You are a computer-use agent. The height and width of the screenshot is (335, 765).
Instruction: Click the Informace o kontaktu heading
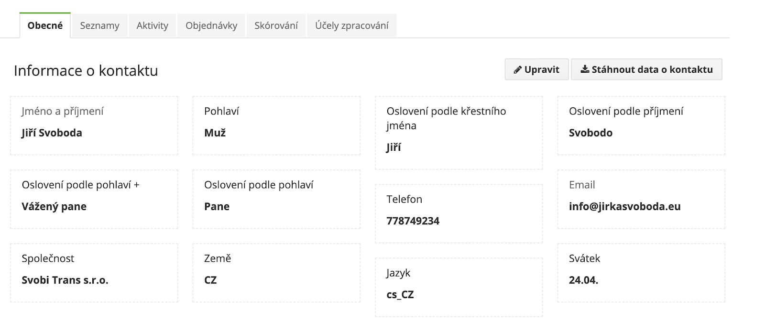click(x=86, y=70)
